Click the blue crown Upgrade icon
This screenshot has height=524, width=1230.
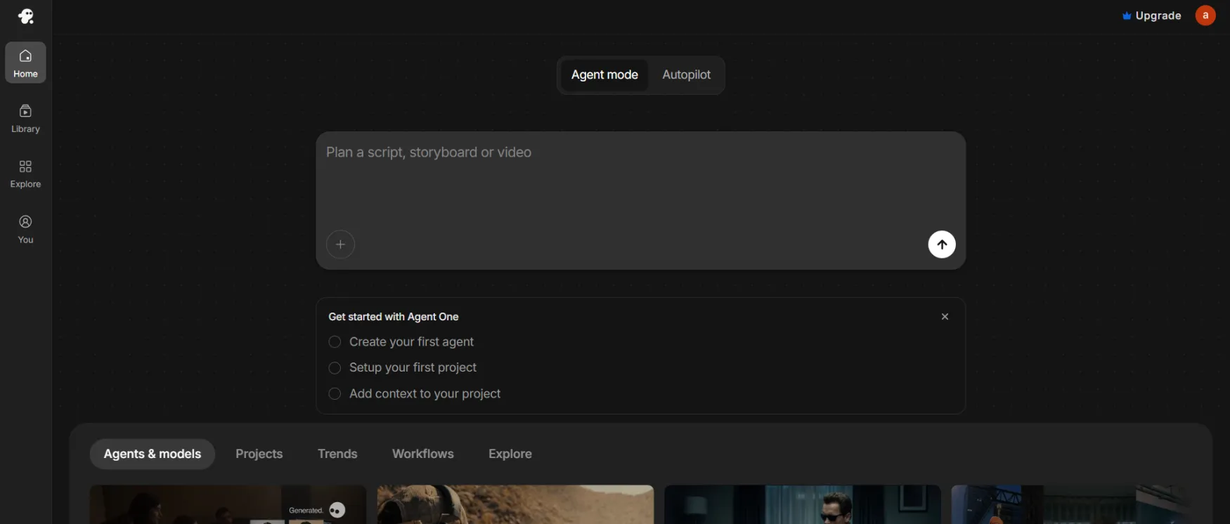1127,15
